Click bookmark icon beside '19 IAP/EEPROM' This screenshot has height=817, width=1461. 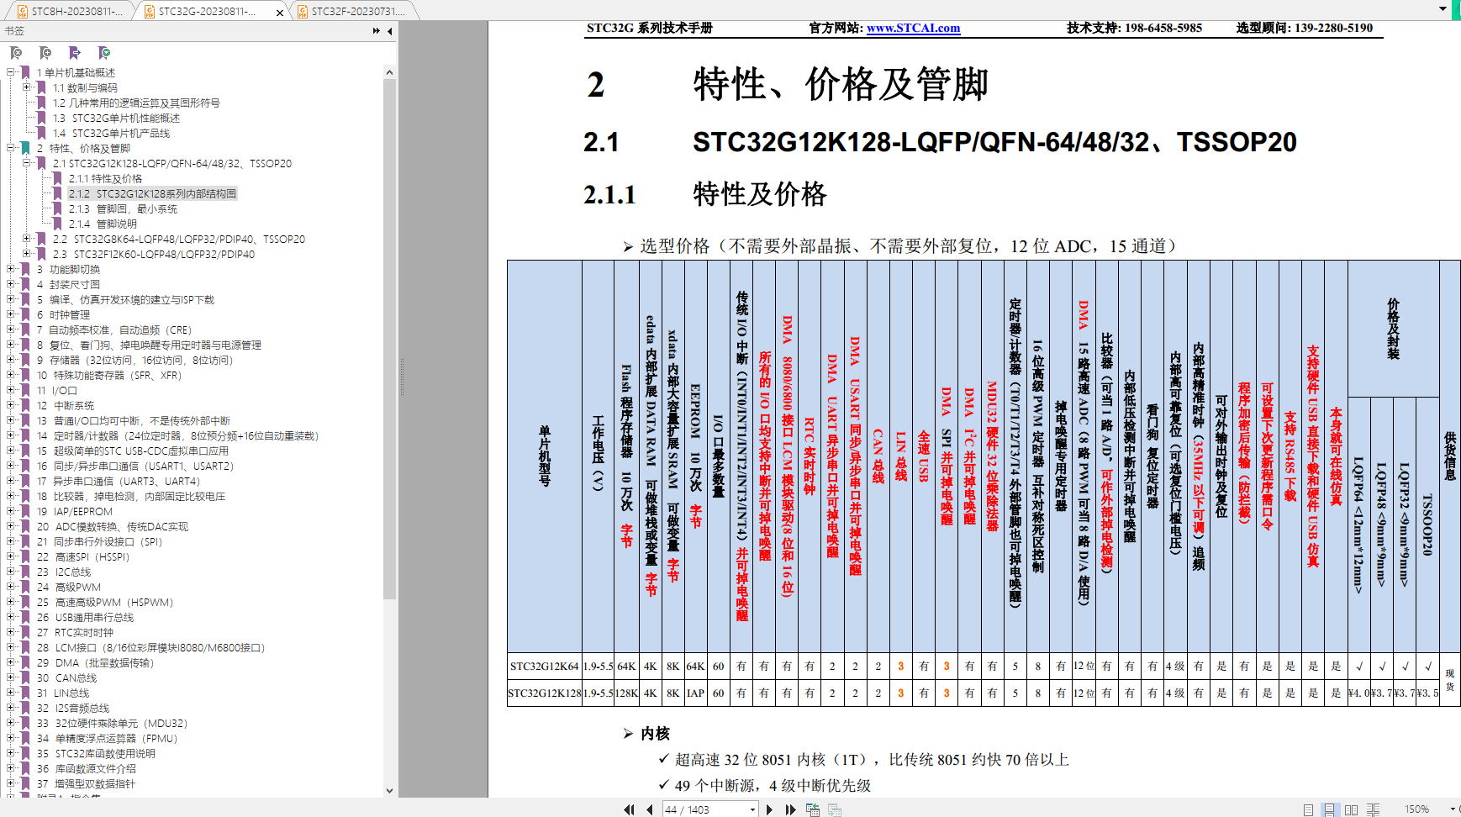point(25,512)
